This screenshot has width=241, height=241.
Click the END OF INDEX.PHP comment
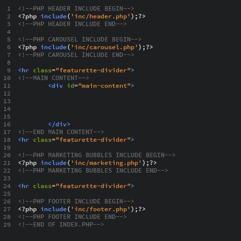[61, 225]
